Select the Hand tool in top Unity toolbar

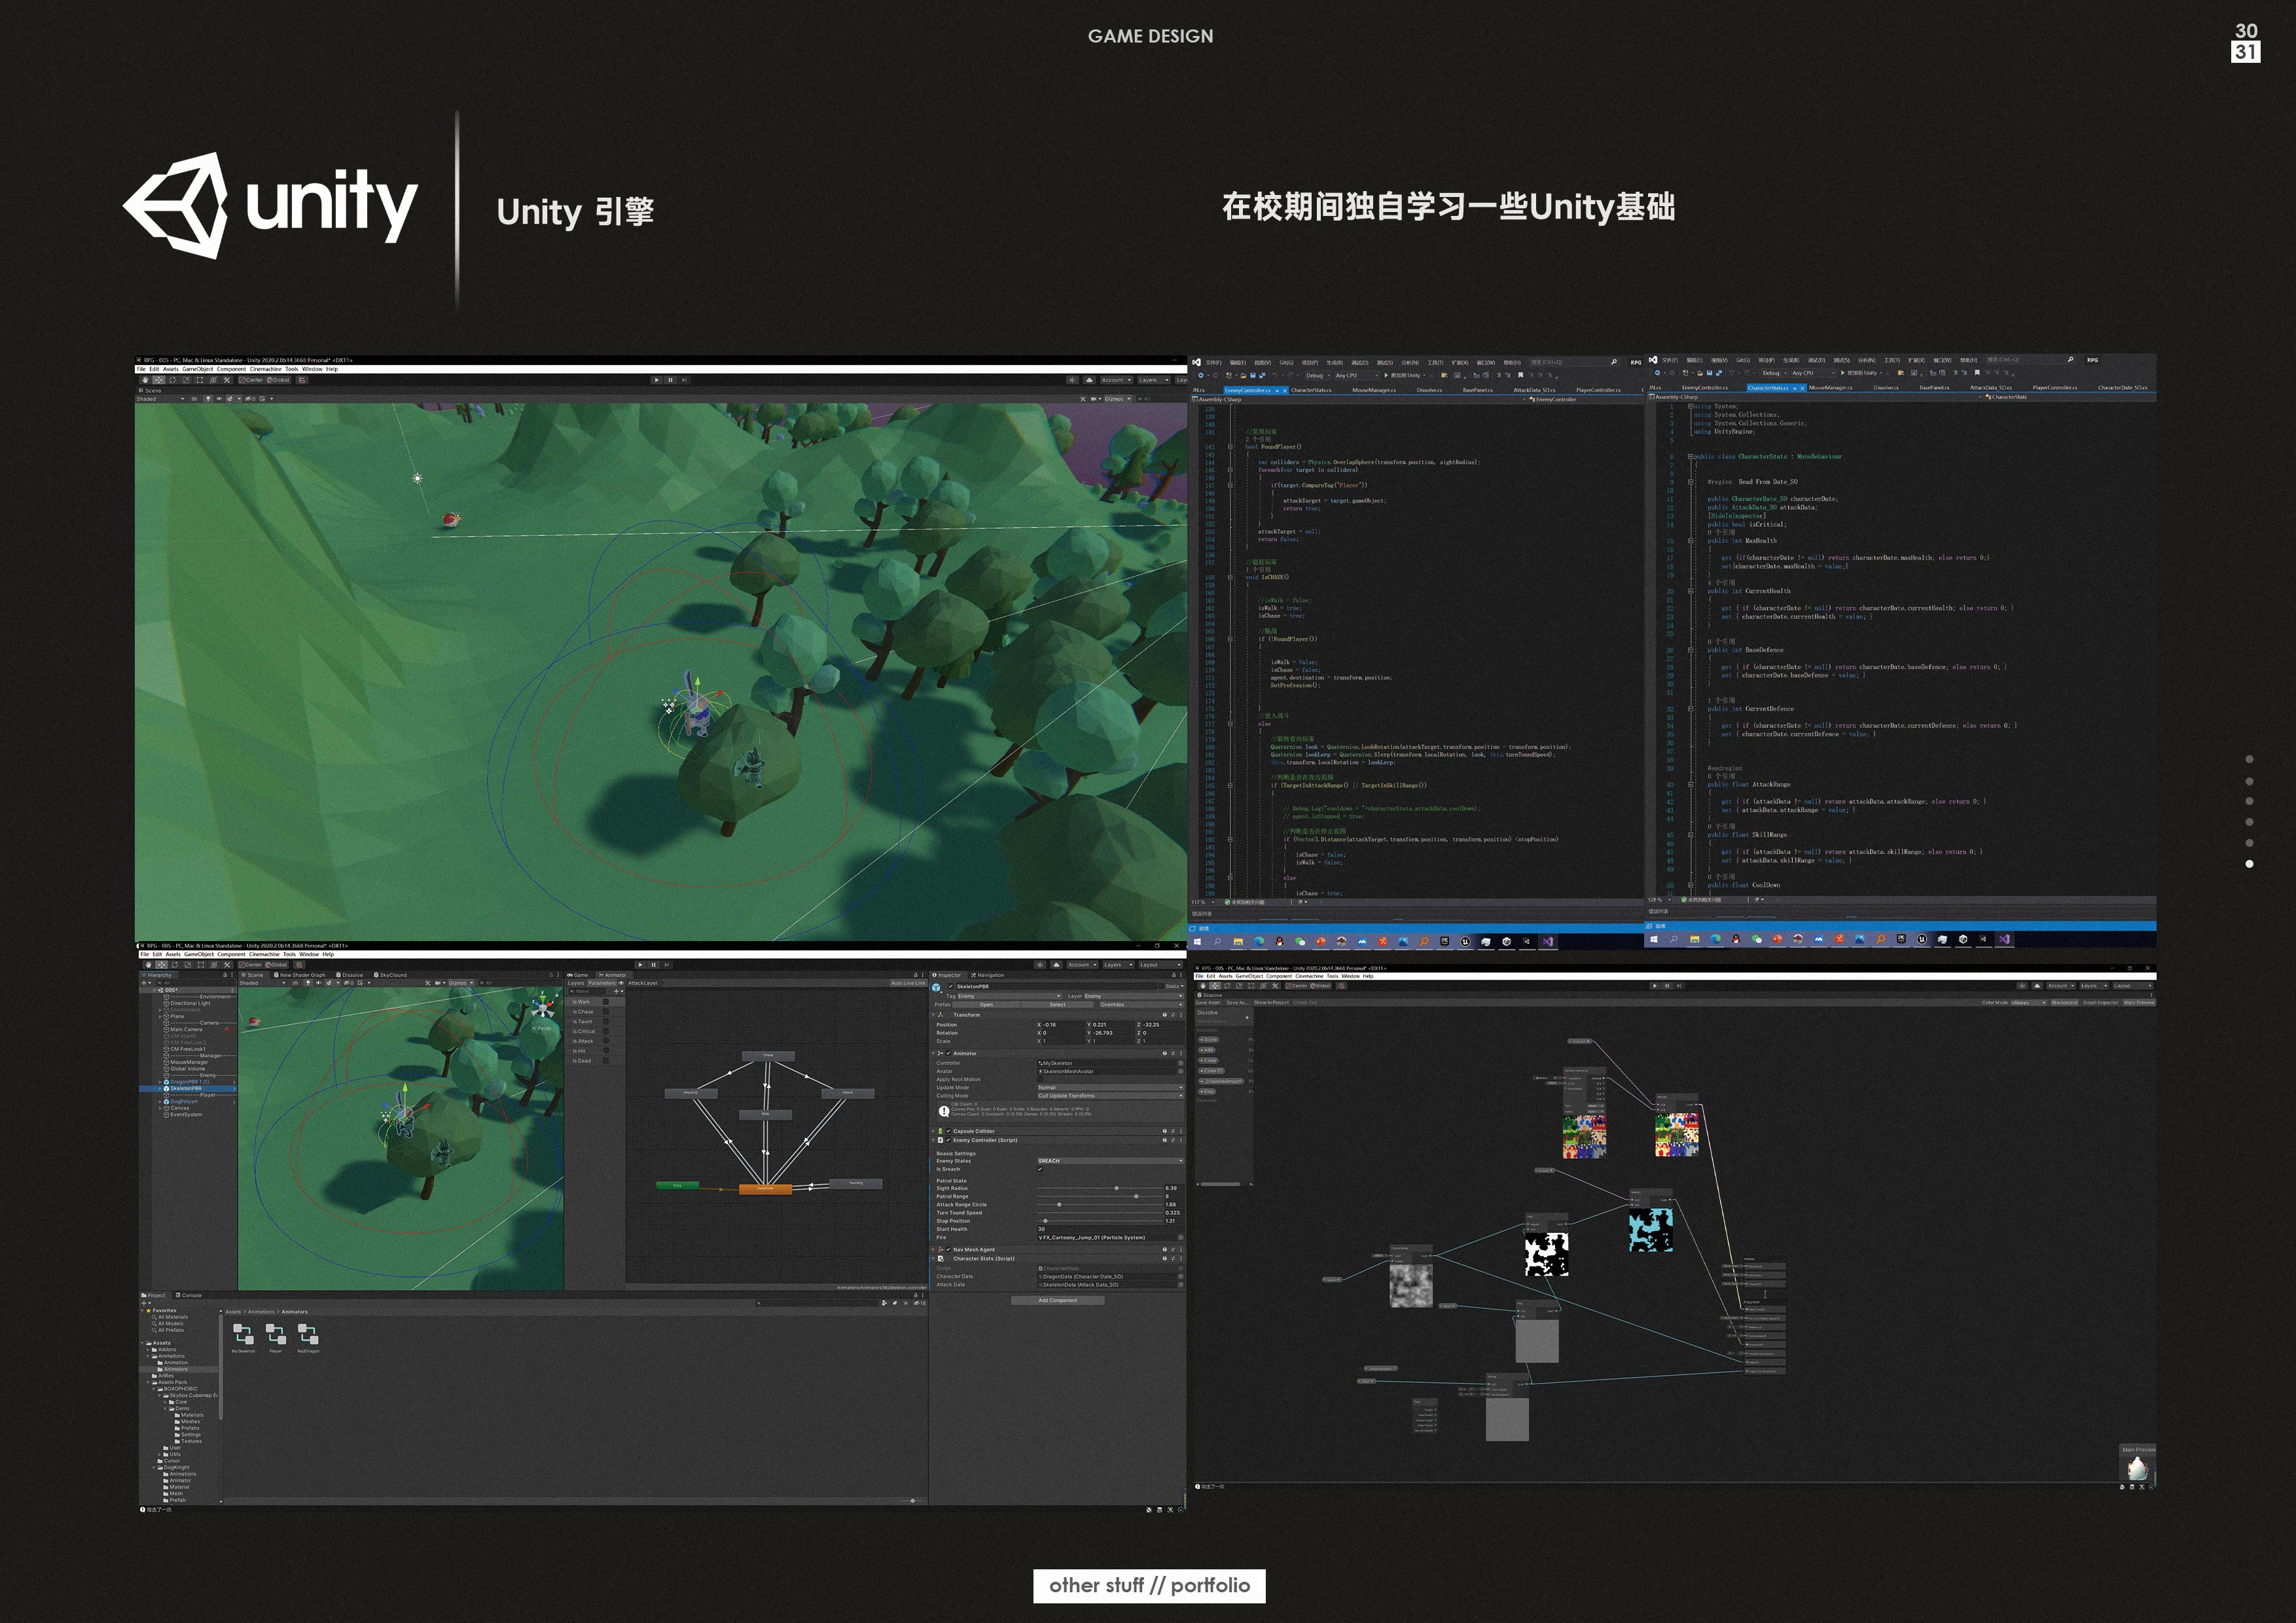click(145, 380)
